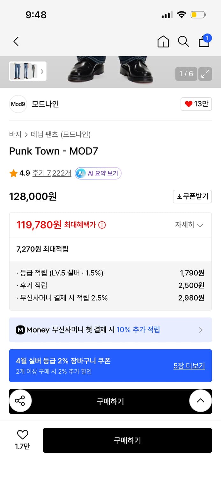Toggle the brand favorite heart showing 13만
The height and width of the screenshot is (479, 221).
tap(196, 104)
